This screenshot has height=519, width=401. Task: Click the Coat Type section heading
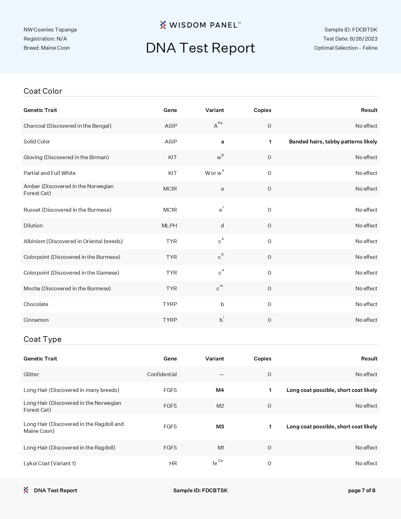[42, 339]
